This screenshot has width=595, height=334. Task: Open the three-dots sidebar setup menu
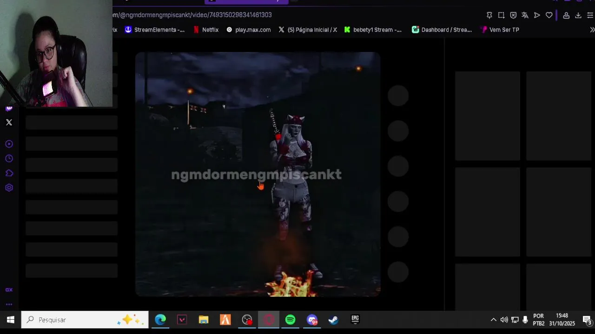[9, 305]
